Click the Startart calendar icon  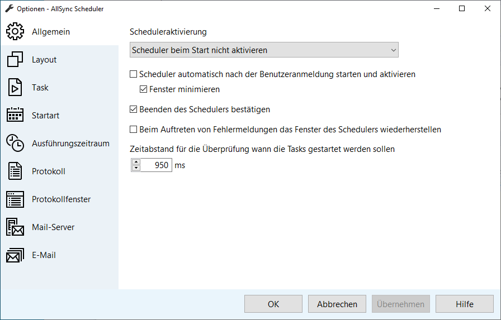15,116
